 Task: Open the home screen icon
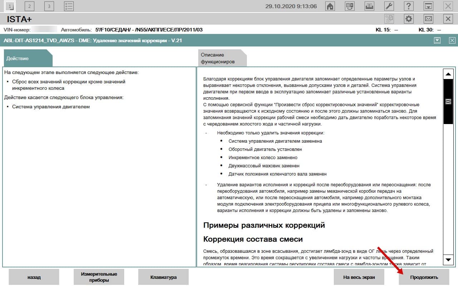[x=330, y=6]
